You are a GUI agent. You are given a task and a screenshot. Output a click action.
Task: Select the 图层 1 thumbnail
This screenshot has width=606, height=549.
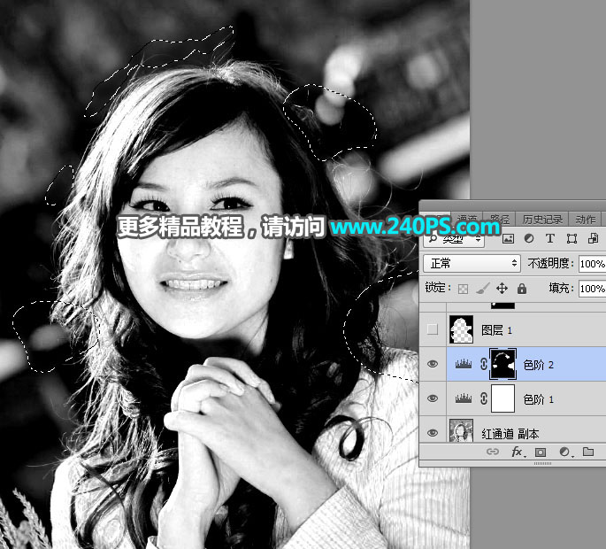click(461, 329)
